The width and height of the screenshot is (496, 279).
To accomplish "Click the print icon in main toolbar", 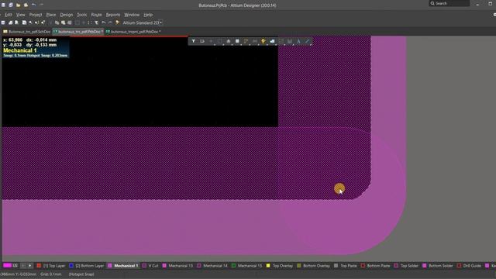I will [x=10, y=22].
